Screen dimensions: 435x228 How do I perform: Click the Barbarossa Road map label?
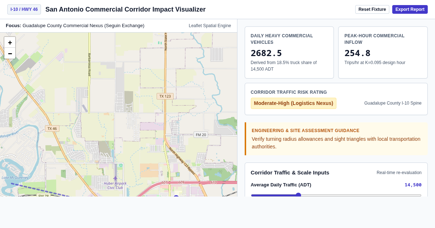click(90, 65)
